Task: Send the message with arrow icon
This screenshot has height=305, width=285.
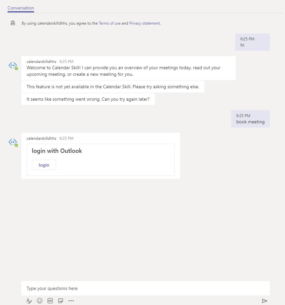Action: (264, 301)
